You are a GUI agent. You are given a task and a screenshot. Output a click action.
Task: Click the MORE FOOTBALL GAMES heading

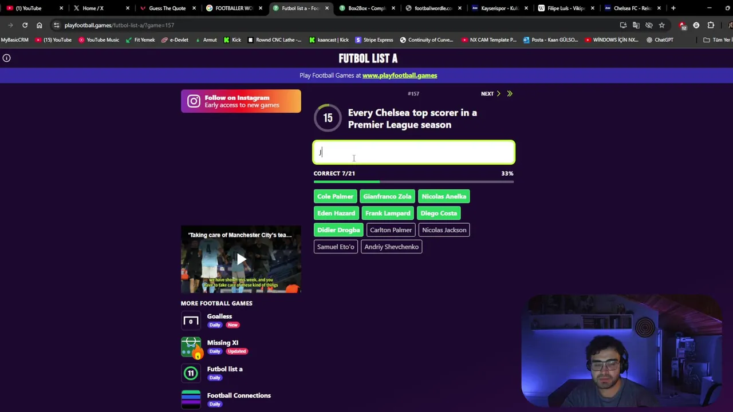click(216, 303)
